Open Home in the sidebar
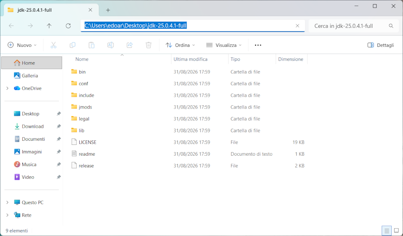Screen dimensions: 403x236 point(31,63)
